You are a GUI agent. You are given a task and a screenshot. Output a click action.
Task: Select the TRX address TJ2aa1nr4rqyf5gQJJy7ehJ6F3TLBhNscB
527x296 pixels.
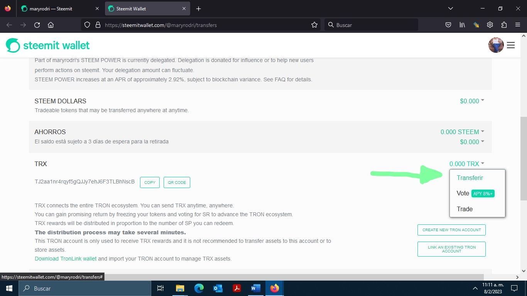coord(84,182)
